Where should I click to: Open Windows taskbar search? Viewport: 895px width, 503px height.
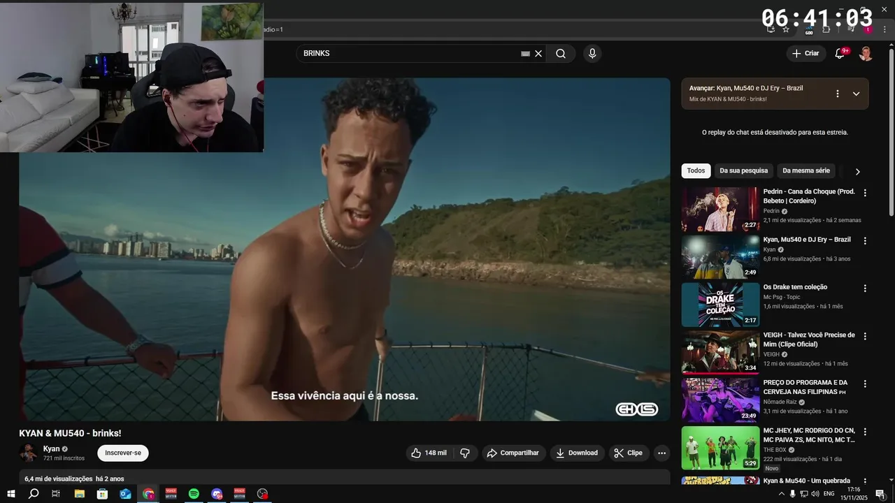[34, 494]
